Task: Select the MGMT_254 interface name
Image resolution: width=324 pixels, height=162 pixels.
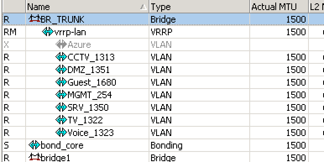Action: pyautogui.click(x=90, y=95)
